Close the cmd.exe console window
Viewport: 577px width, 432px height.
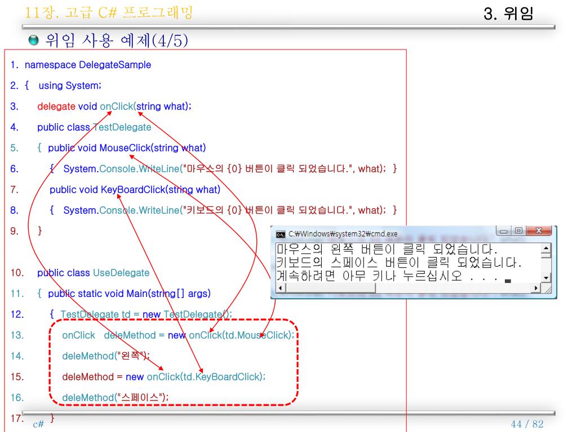point(539,231)
